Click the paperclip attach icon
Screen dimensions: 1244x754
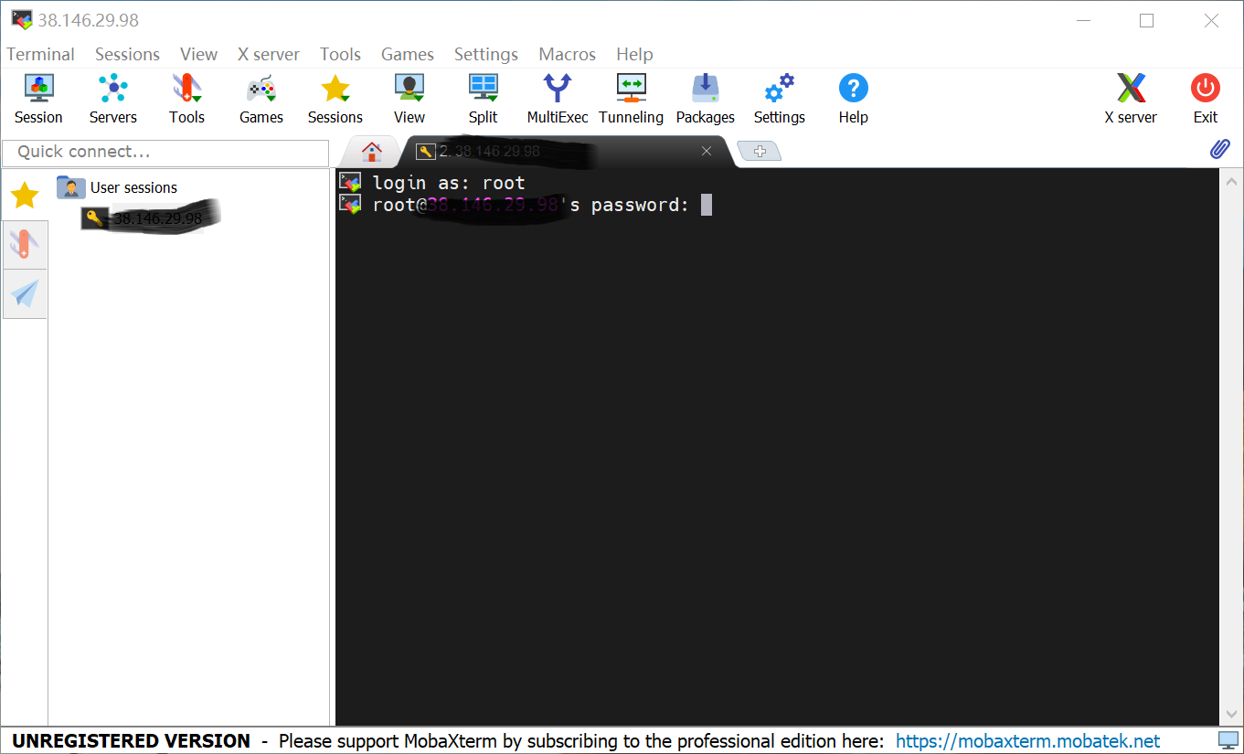coord(1219,150)
